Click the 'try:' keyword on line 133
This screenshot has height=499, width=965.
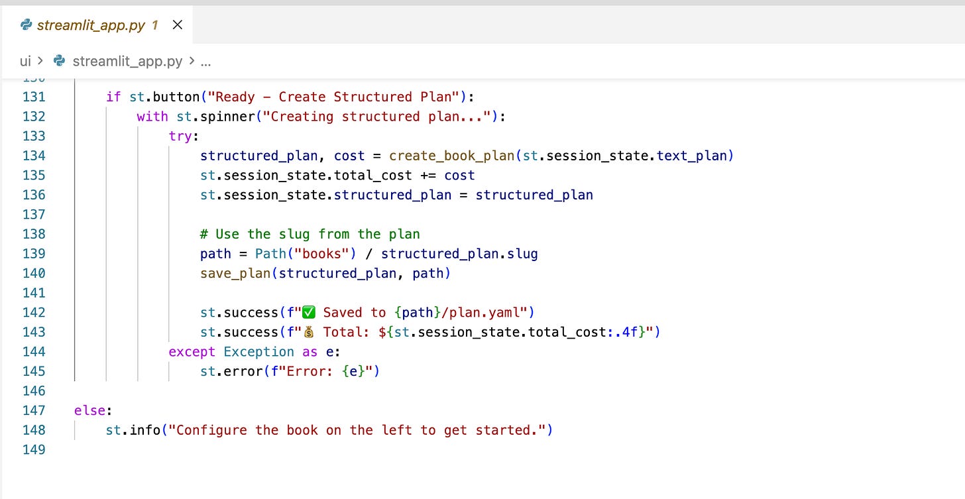coord(184,136)
